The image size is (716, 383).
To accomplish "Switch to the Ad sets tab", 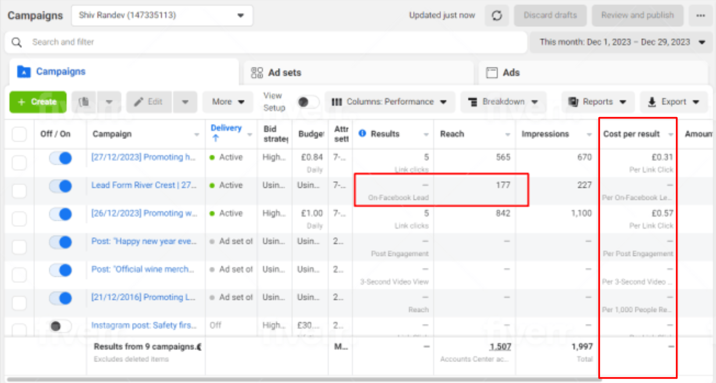I will pos(276,72).
